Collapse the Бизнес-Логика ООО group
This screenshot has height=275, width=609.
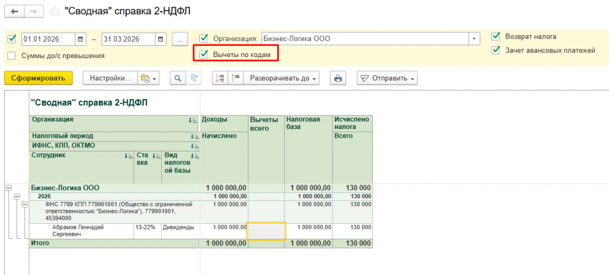click(x=8, y=188)
